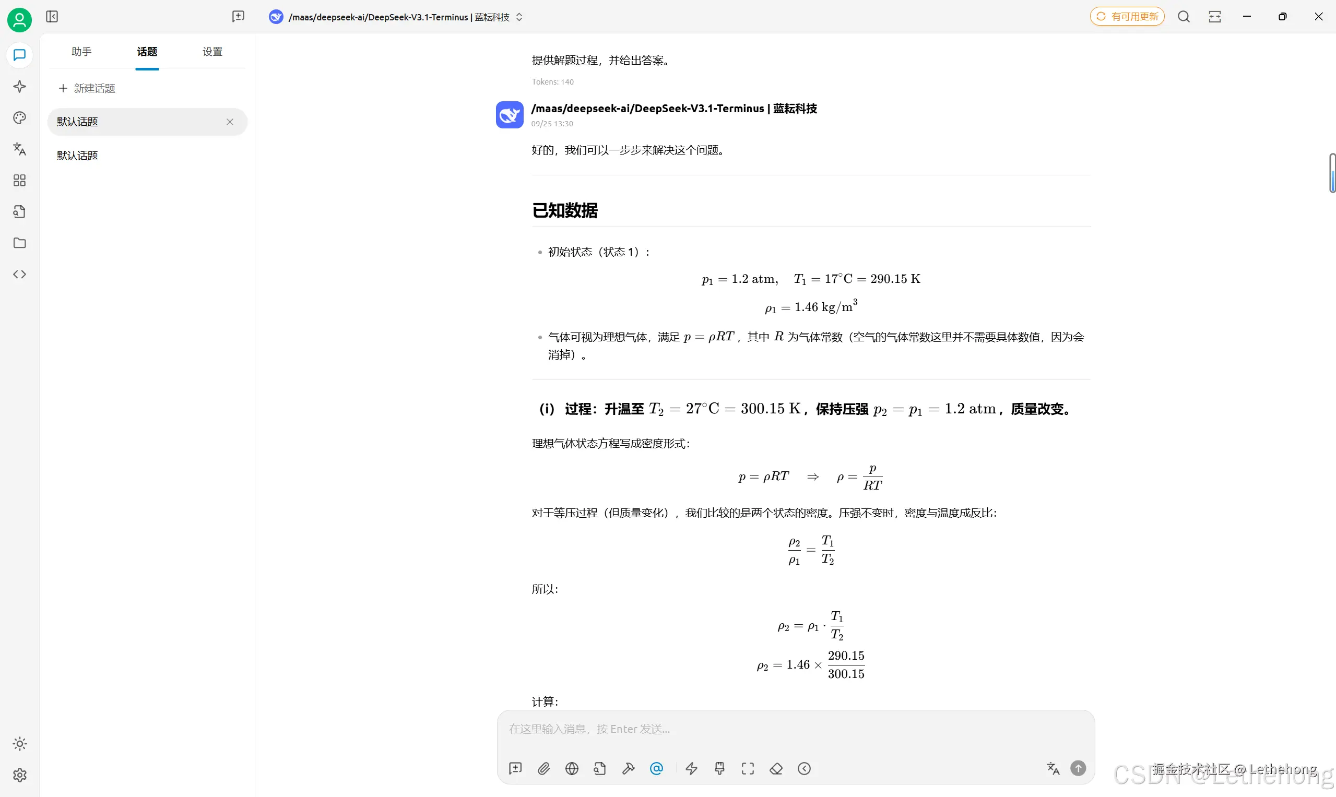Switch to the 助手 tab

pos(81,52)
